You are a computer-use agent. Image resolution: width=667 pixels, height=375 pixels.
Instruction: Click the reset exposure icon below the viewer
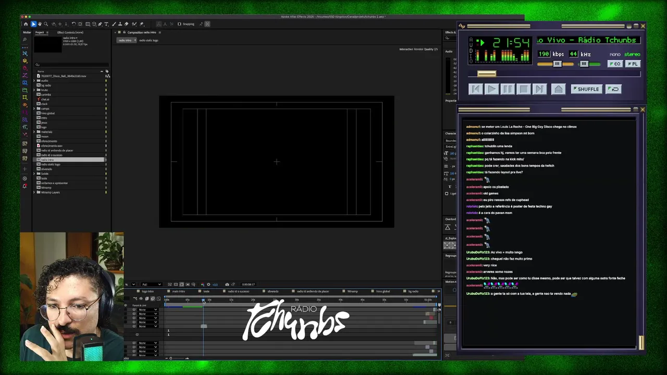[208, 284]
